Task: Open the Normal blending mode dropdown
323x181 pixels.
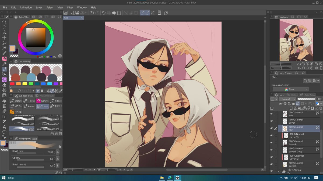Action: click(287, 99)
